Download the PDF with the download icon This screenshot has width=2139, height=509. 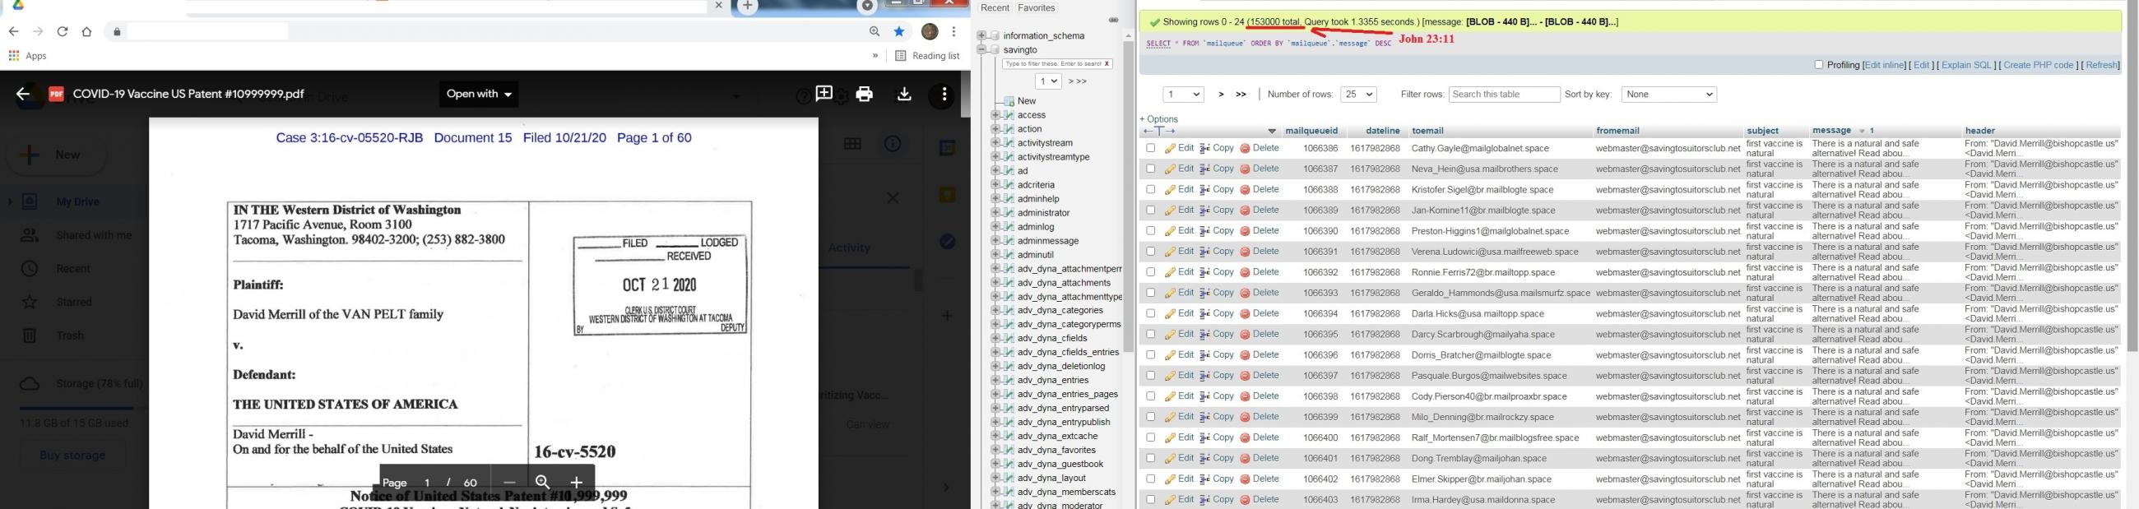point(904,95)
